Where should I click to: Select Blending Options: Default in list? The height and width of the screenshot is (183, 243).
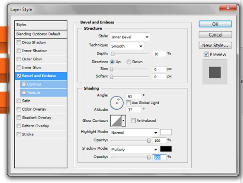point(41,34)
